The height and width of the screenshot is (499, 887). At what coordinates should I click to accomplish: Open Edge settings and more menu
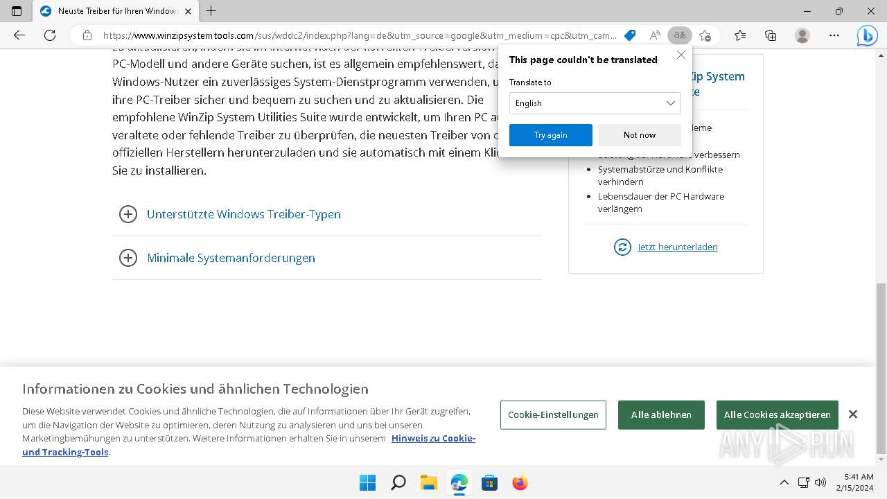834,35
